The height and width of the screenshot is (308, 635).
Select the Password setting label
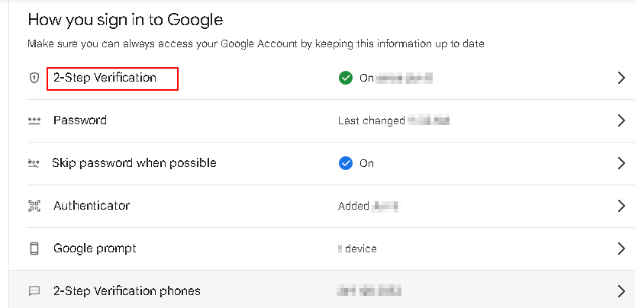(80, 120)
